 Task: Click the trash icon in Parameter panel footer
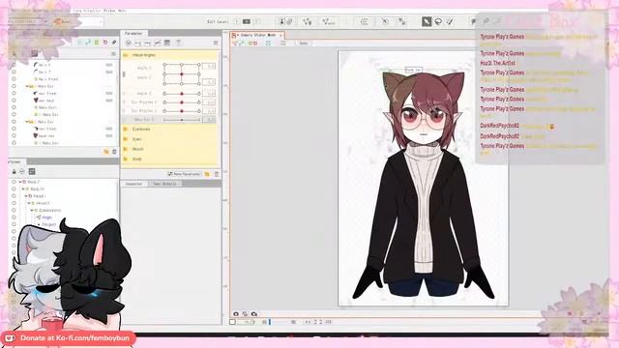click(217, 174)
